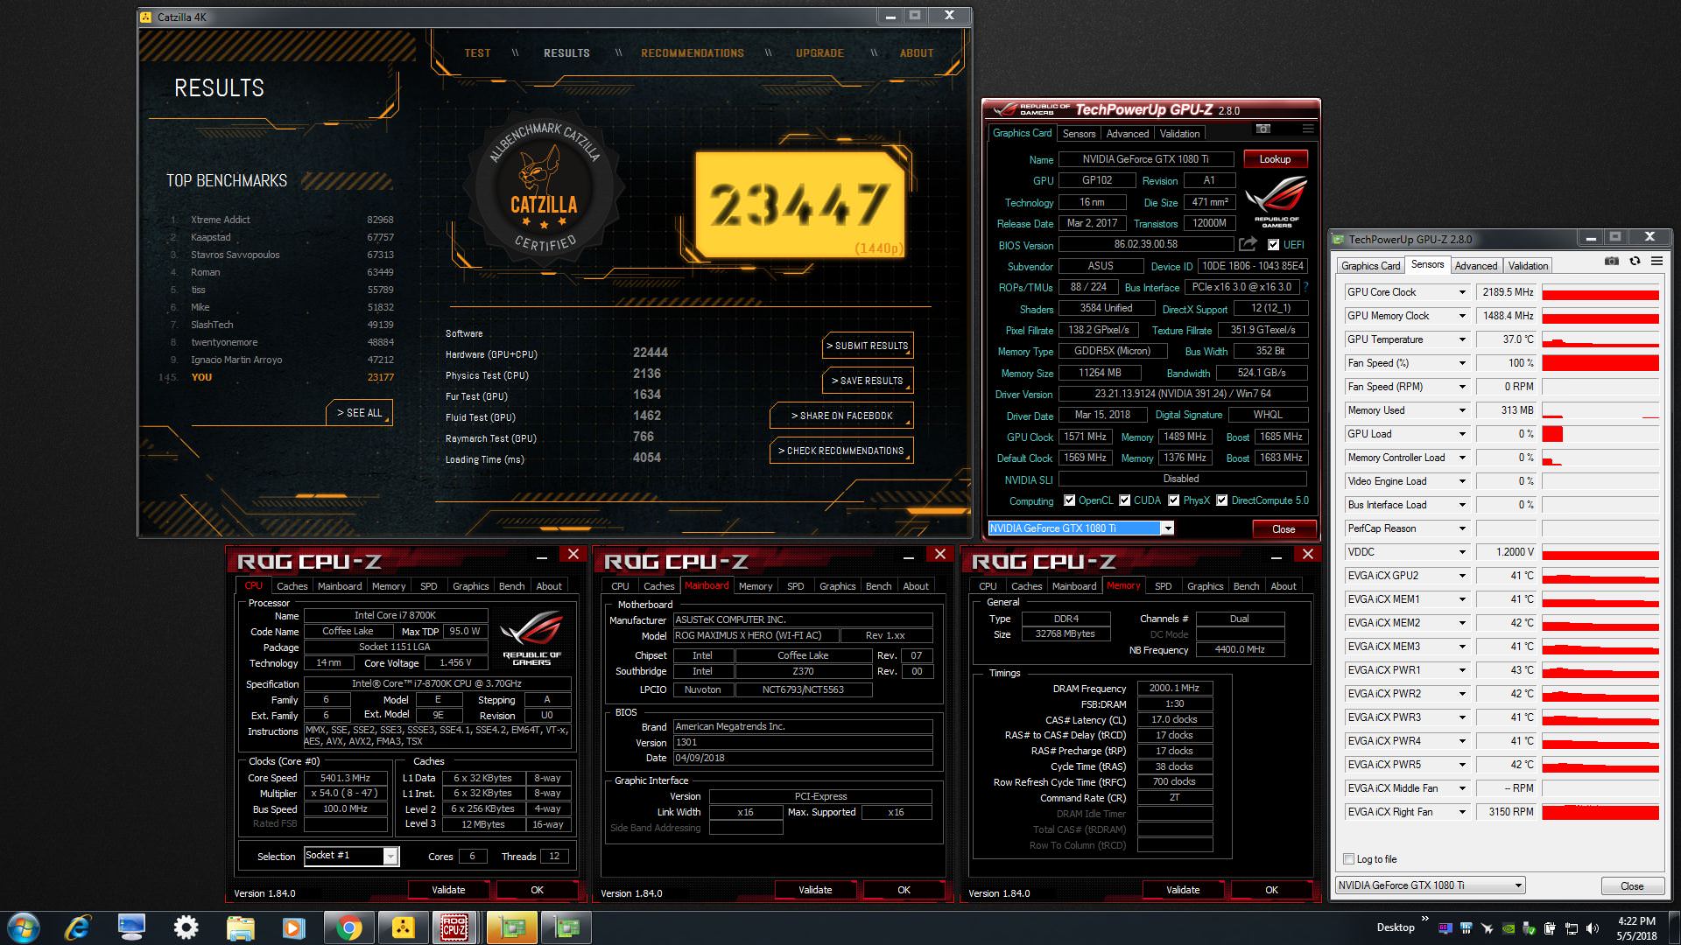The width and height of the screenshot is (1681, 945).
Task: Click CHECK RECOMMENDATIONS button
Action: [841, 451]
